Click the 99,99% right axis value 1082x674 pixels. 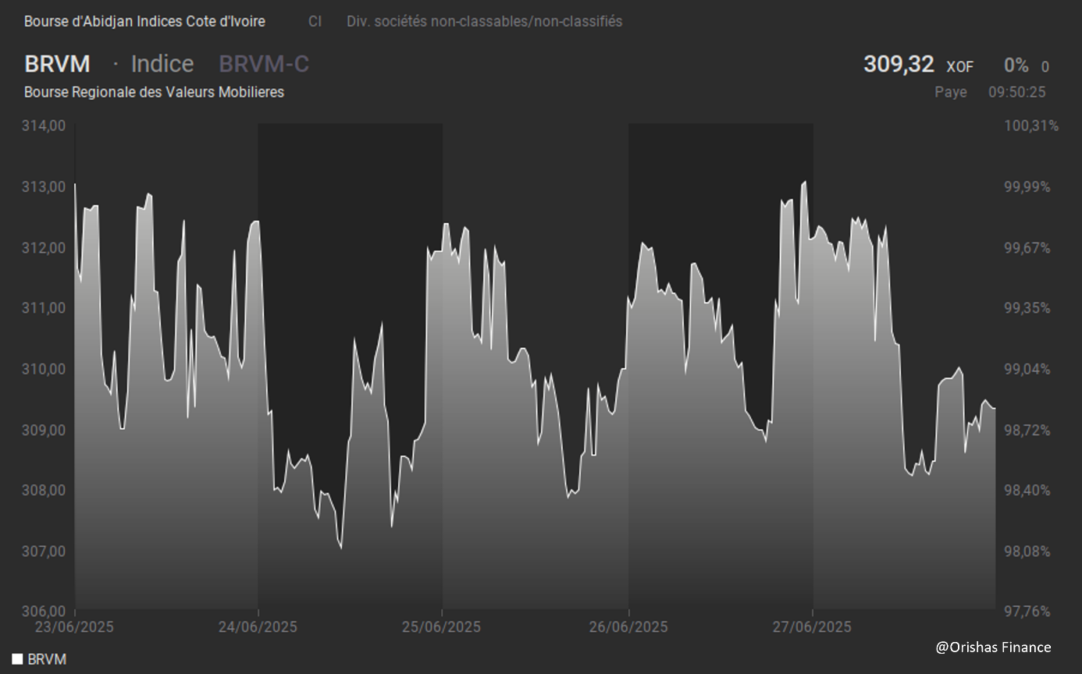coord(1027,187)
